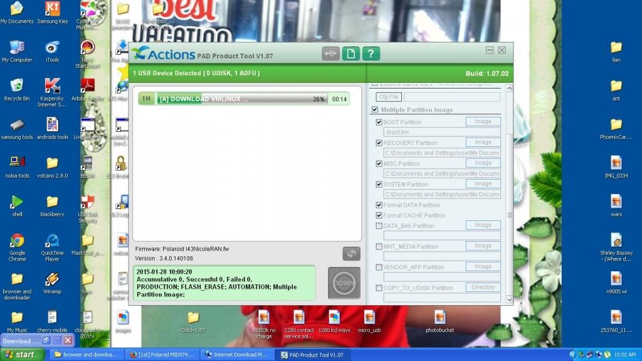Open My Documents desktop icon
Screen dimensions: 642x361
pyautogui.click(x=17, y=13)
